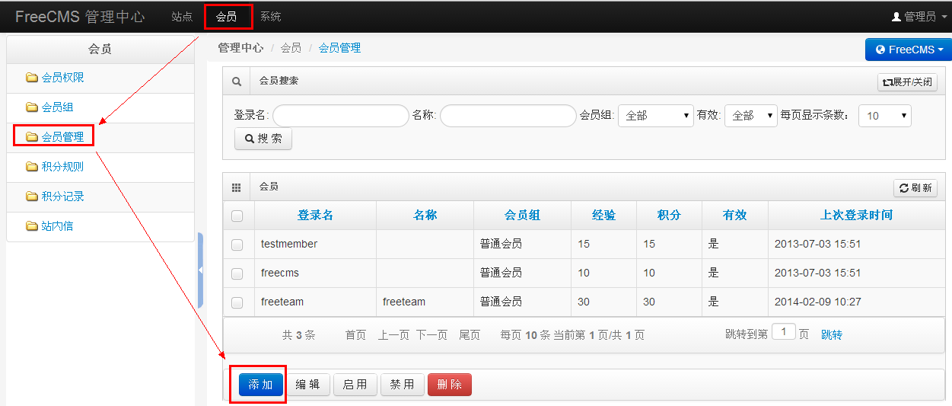Go to 首页 in pagination

coord(355,335)
